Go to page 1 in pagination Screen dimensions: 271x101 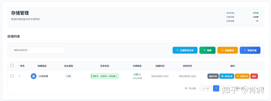(x=216, y=88)
